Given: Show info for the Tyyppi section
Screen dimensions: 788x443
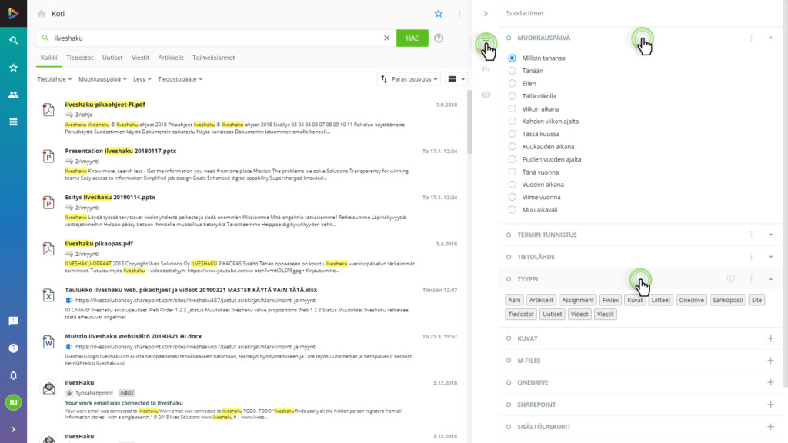Looking at the screenshot, I should pyautogui.click(x=731, y=278).
